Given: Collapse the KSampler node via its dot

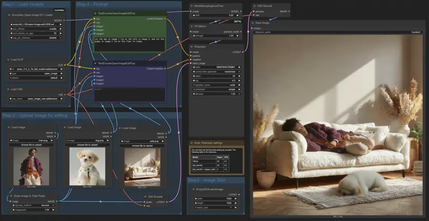Looking at the screenshot, I should (x=192, y=47).
